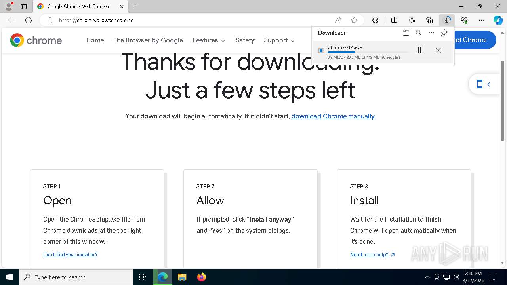Open The Browser by Google page
Screen dimensions: 507x285
coord(148,40)
